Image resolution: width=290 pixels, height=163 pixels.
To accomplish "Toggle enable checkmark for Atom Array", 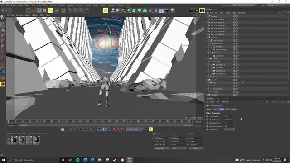I will [237, 43].
